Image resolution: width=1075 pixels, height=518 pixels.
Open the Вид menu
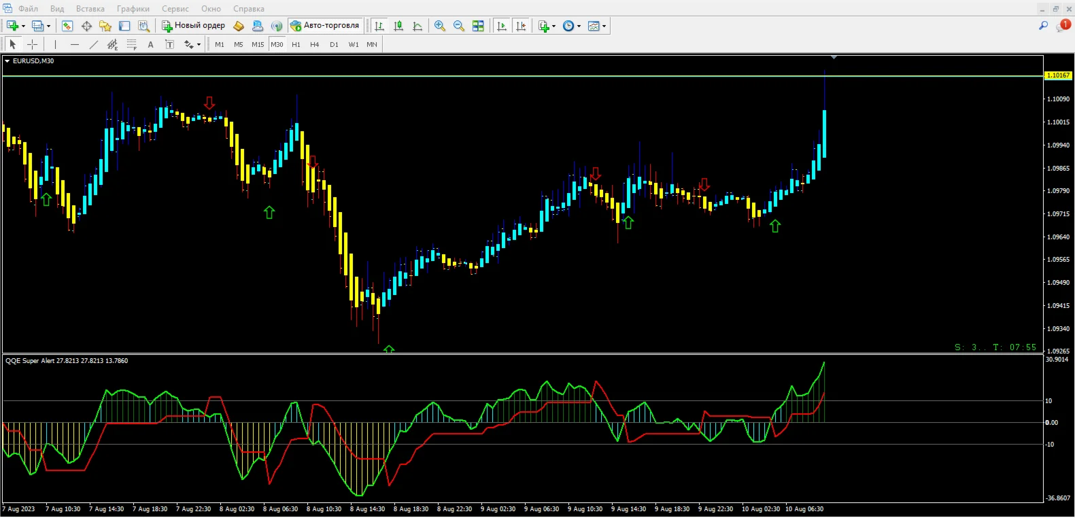coord(57,9)
